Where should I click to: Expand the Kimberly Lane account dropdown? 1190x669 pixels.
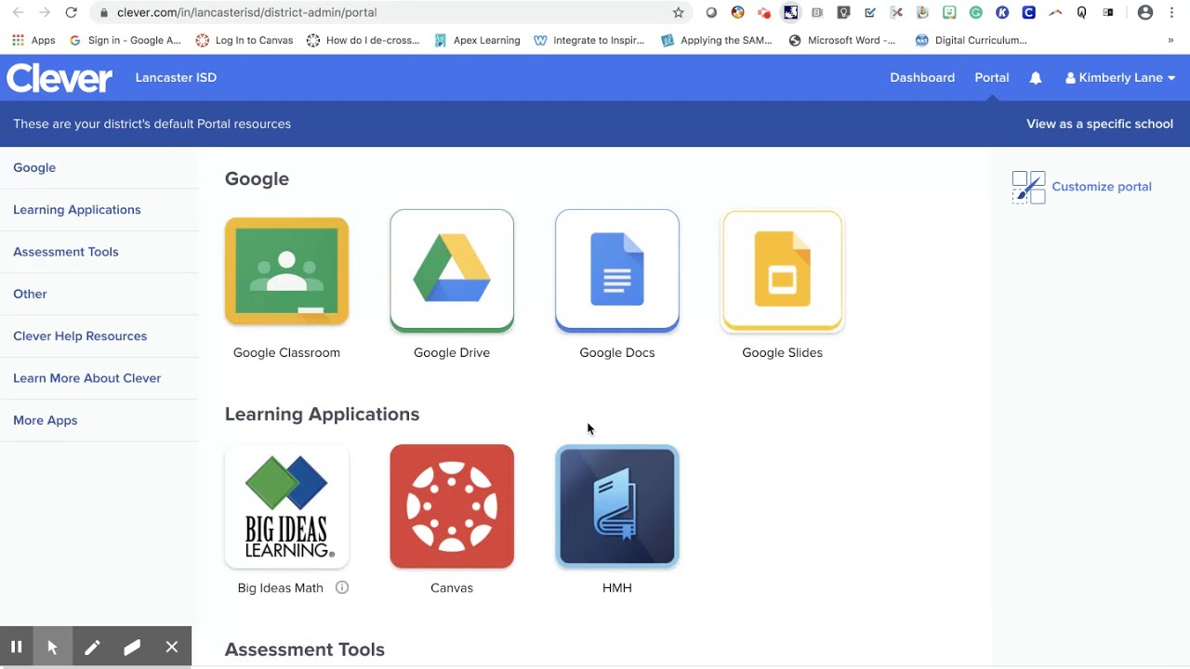1120,78
